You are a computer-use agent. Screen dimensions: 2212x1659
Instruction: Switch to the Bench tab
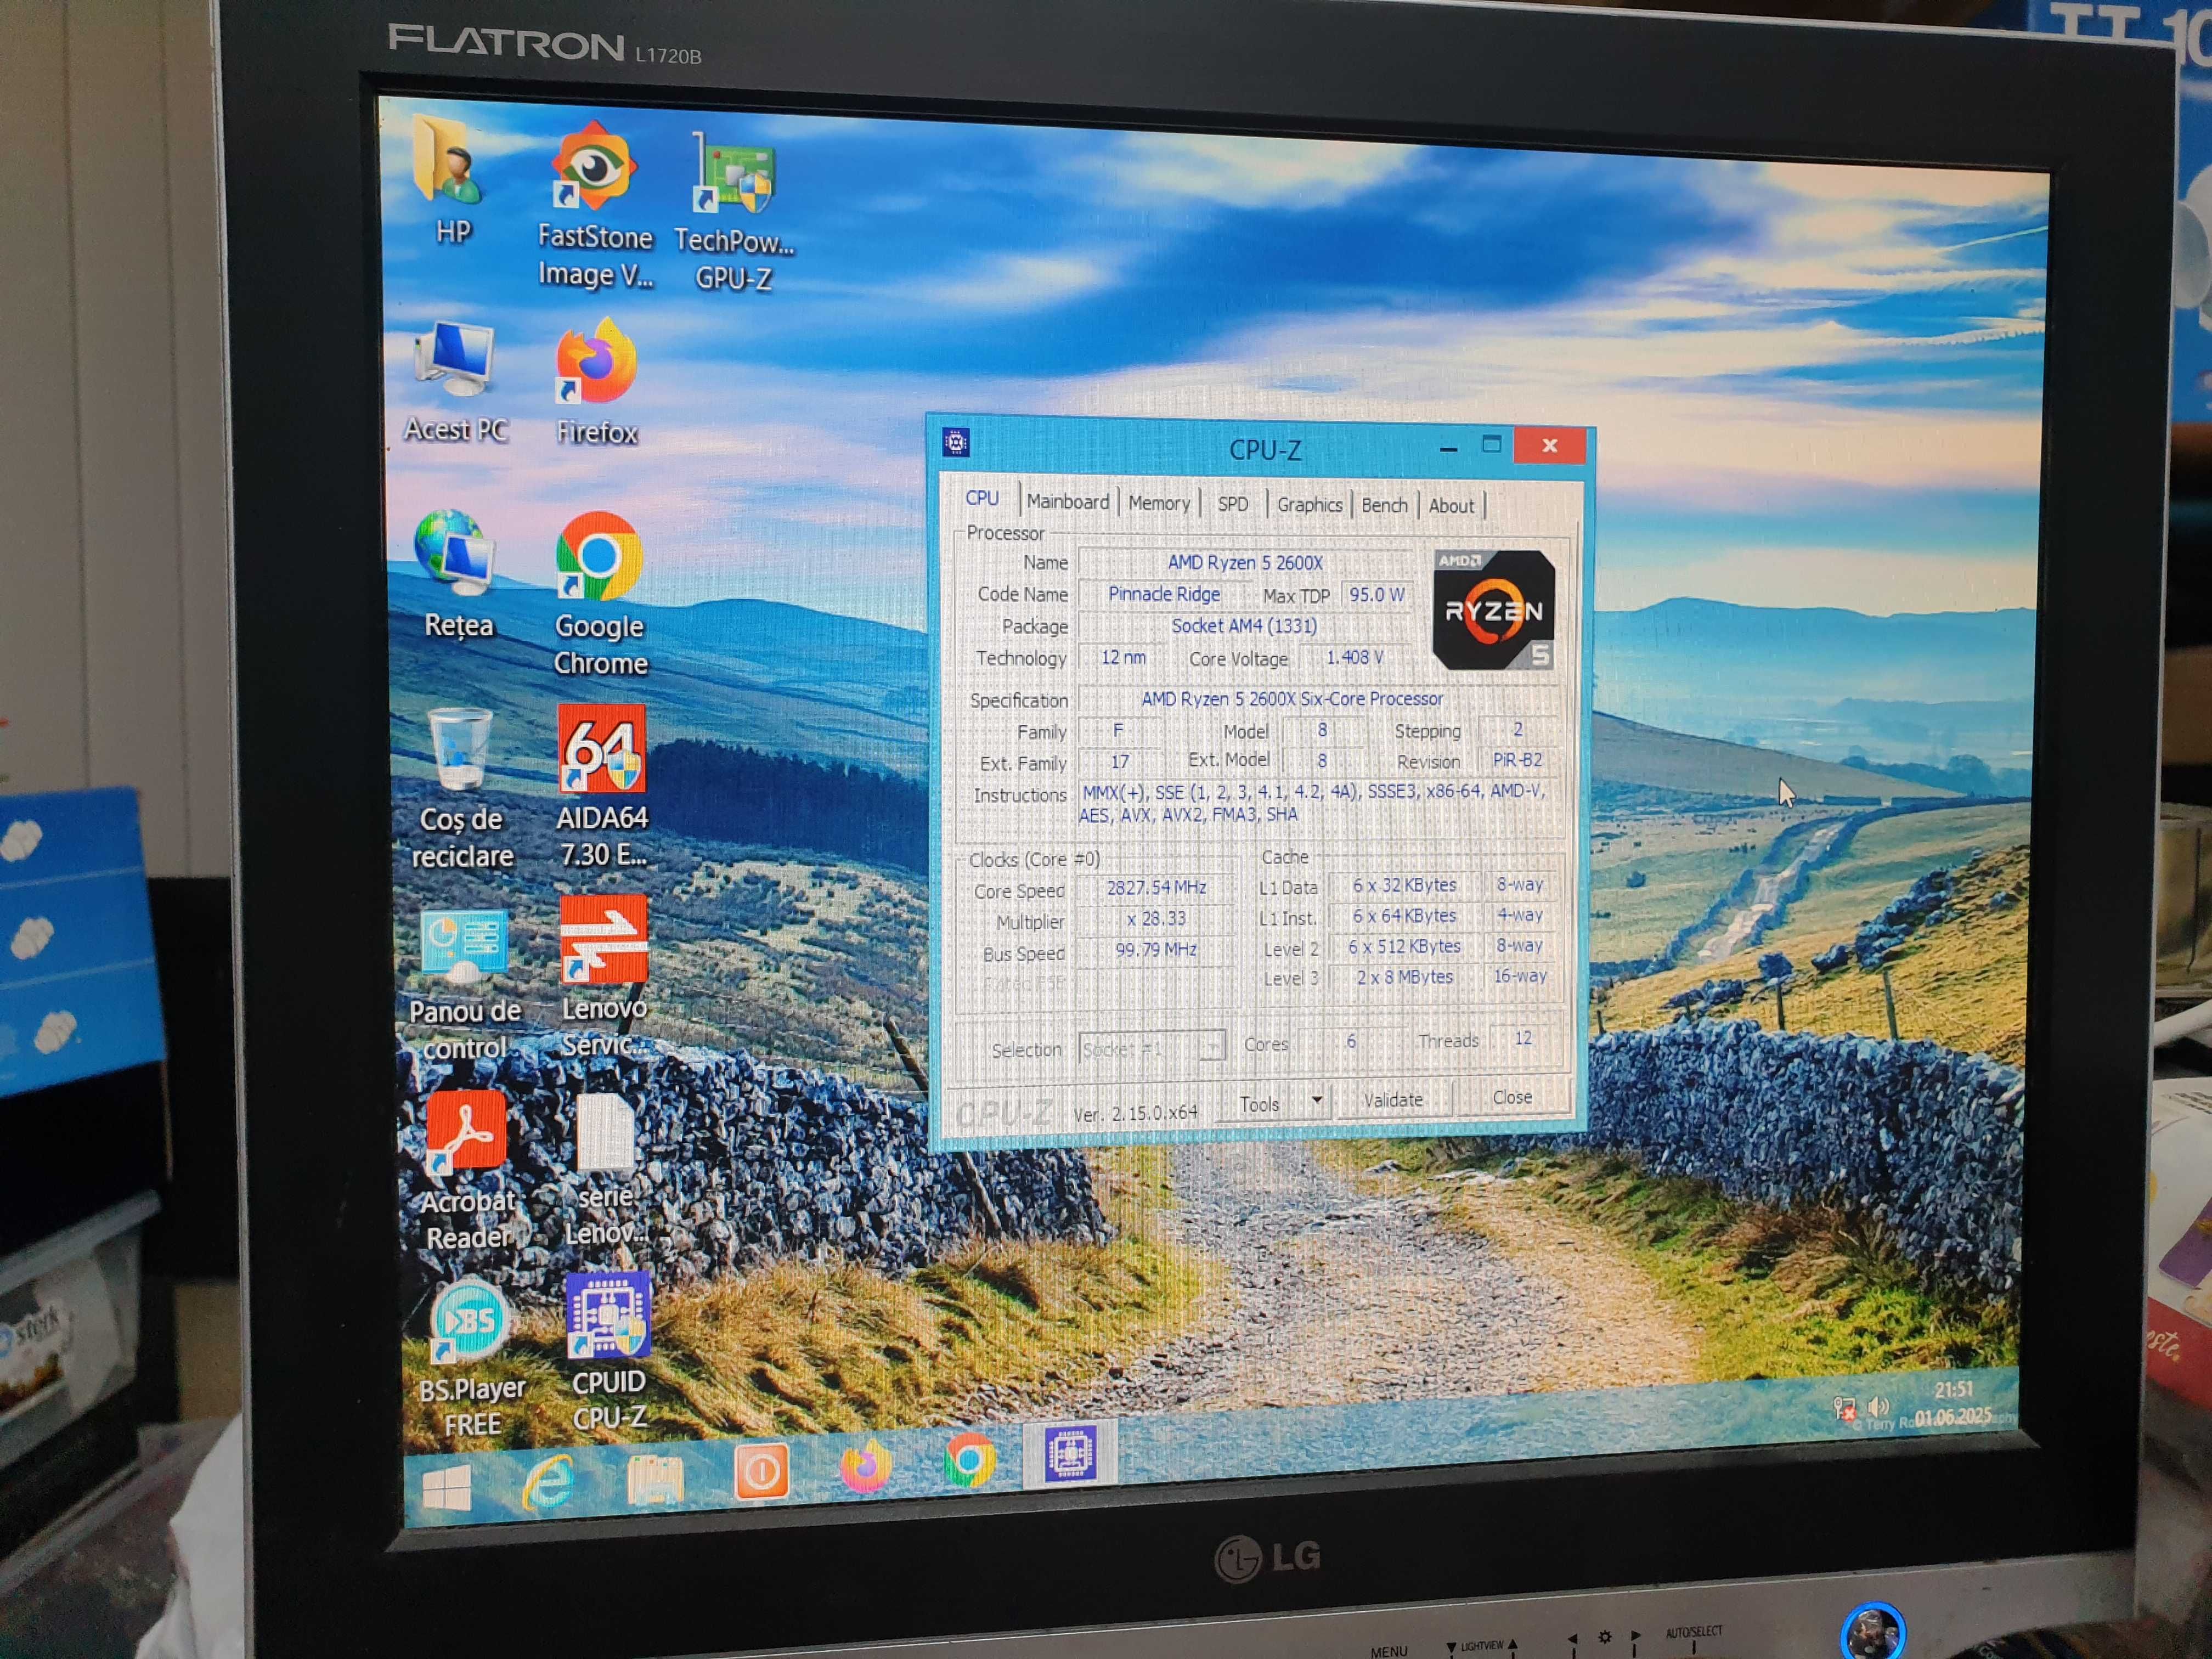coord(1384,505)
